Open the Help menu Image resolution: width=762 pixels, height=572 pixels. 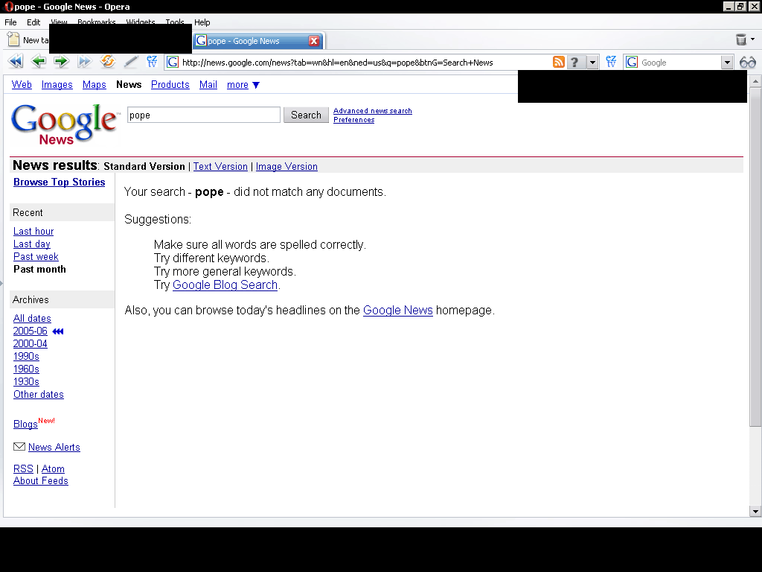202,22
